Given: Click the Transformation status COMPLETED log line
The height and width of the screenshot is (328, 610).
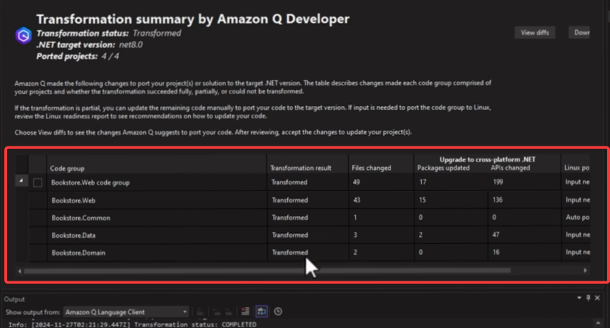Looking at the screenshot, I should [132, 324].
